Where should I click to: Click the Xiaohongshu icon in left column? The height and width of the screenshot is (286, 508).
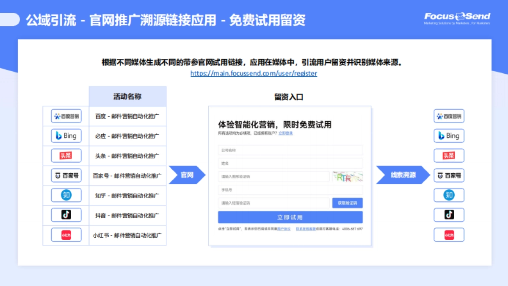[66, 235]
